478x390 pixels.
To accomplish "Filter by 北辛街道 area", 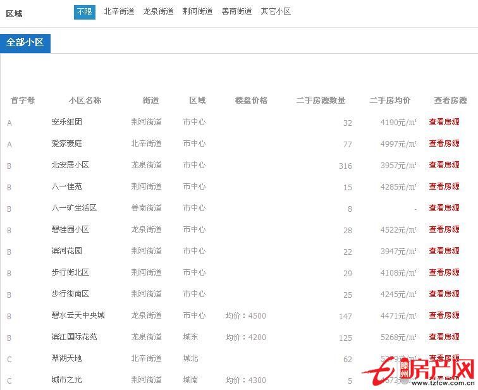I will [119, 11].
